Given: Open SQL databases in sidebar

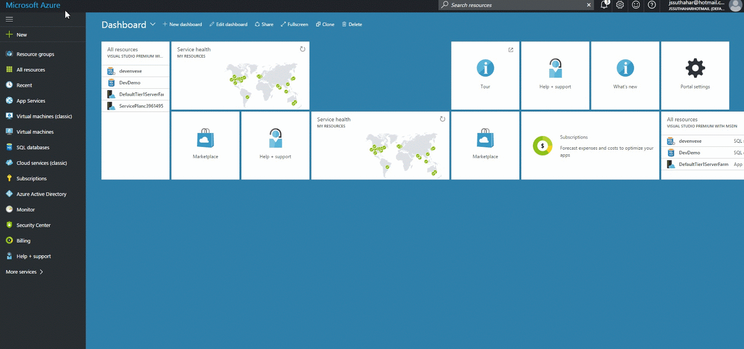Looking at the screenshot, I should (x=43, y=147).
